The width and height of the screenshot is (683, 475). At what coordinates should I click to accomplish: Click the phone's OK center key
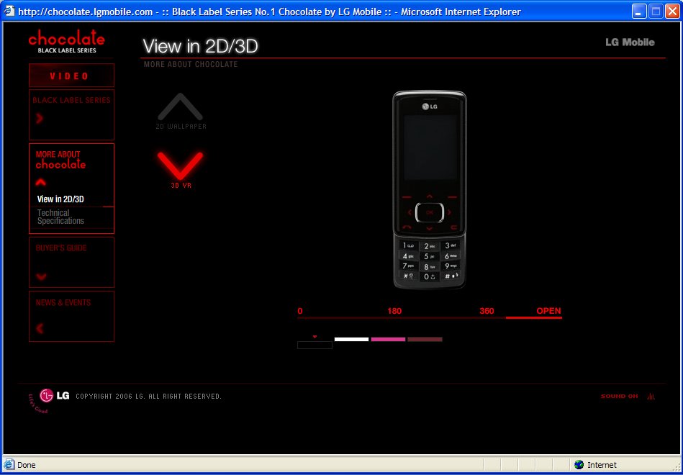430,212
